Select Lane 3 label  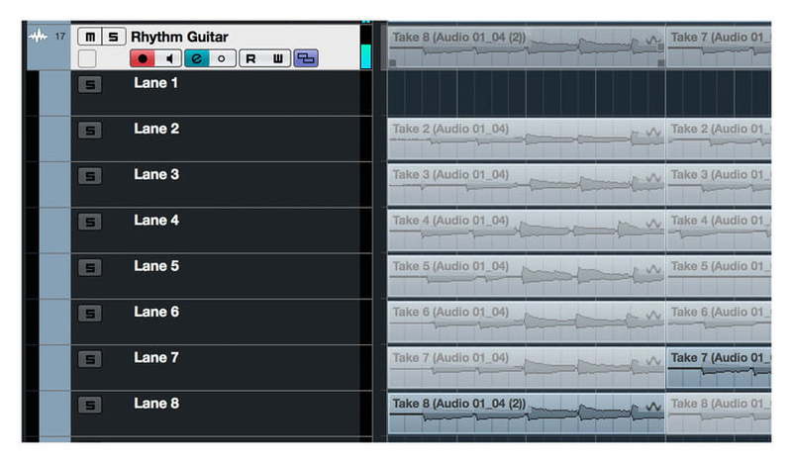(x=156, y=174)
